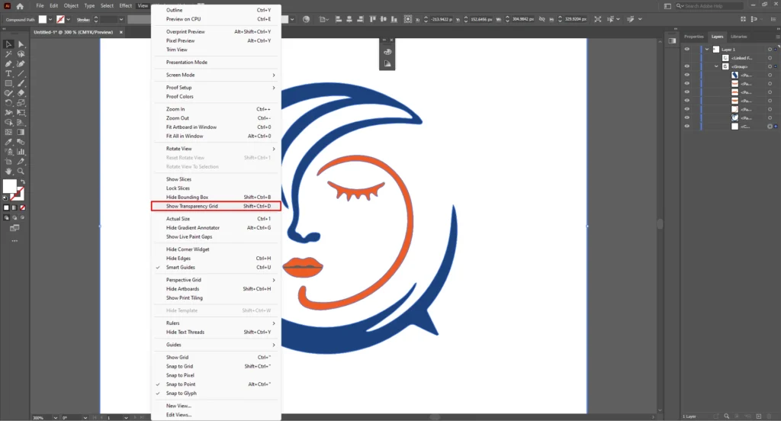Collapse Layer 1 disclosure arrow
The width and height of the screenshot is (781, 421).
pos(707,50)
